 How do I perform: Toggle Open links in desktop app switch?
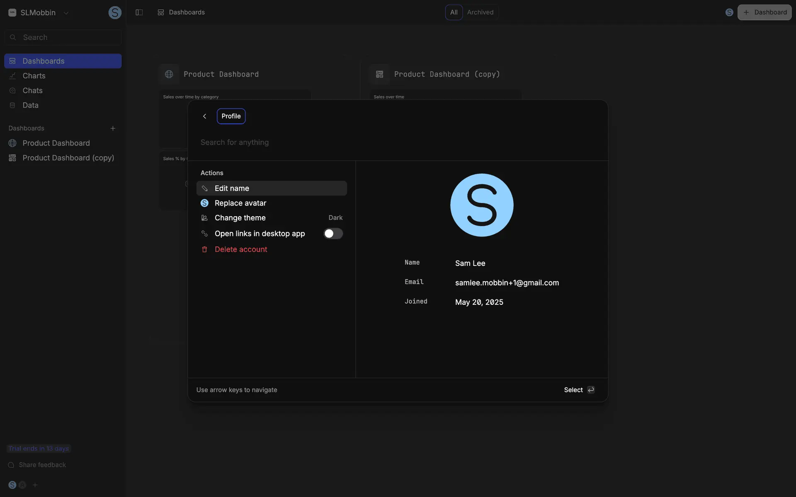[333, 234]
